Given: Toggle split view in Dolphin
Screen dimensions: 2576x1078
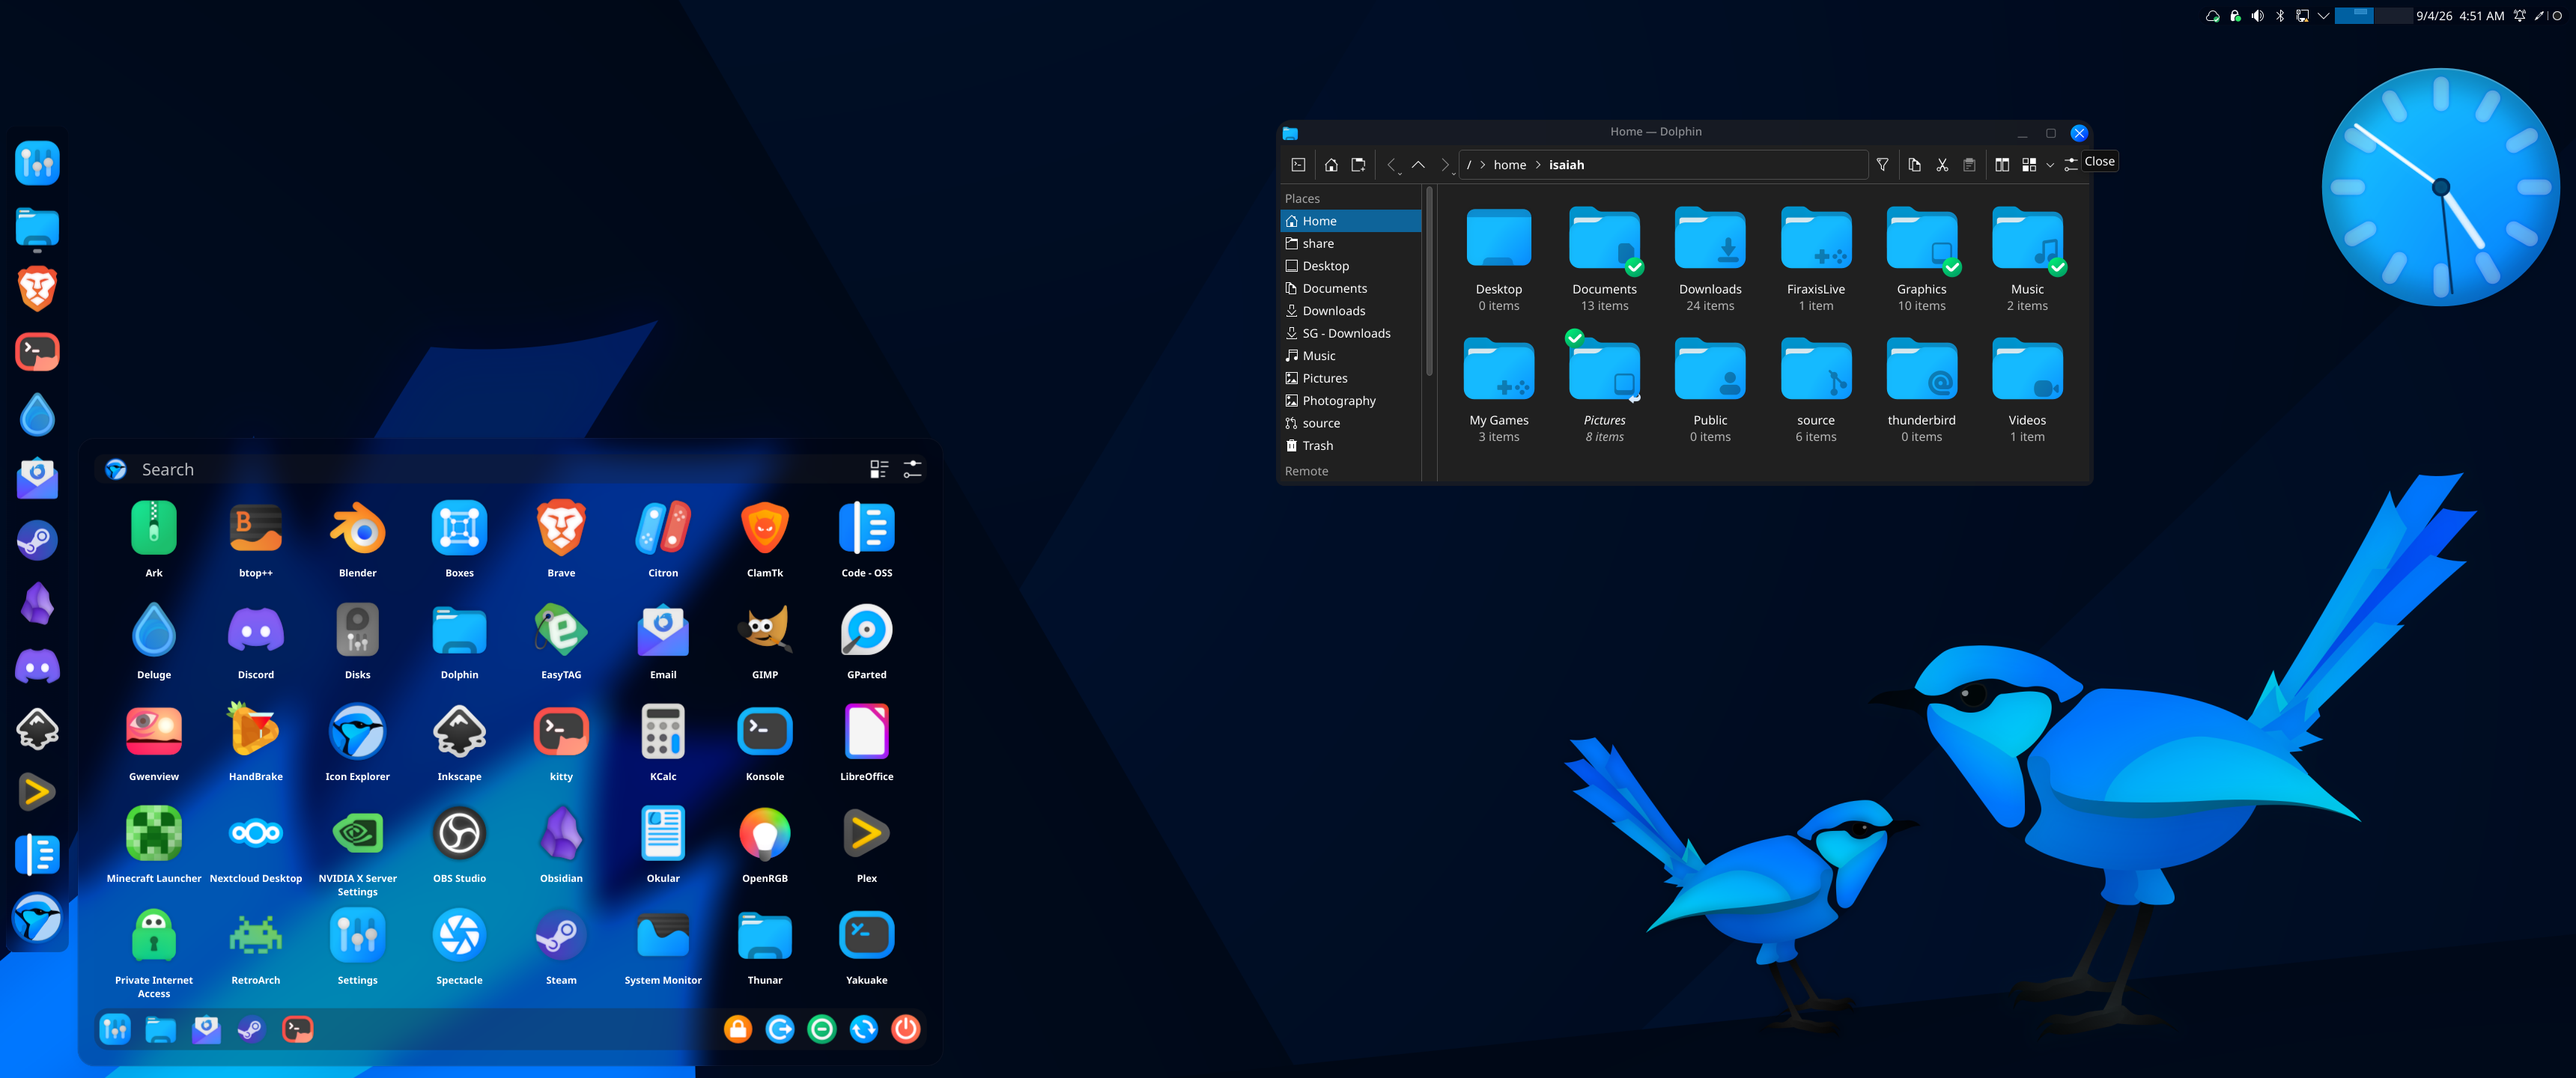Looking at the screenshot, I should tap(2002, 165).
